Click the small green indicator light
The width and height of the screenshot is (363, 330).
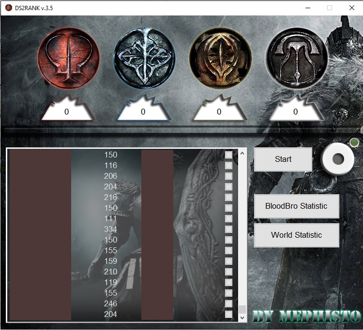(x=354, y=142)
